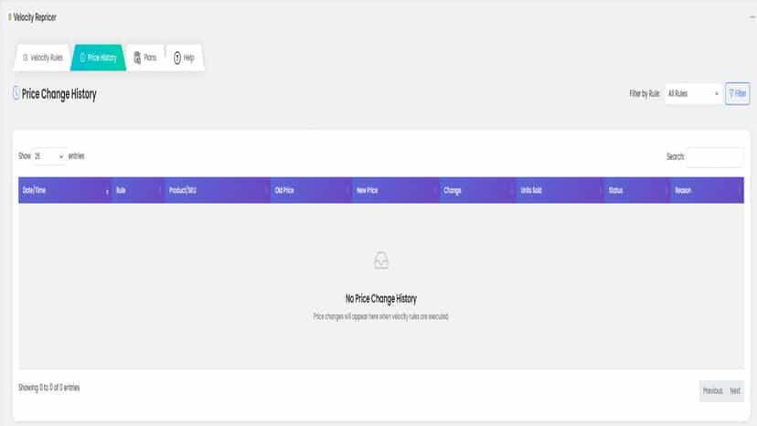The image size is (757, 426).
Task: Collapse the Velocity Repricer panel
Action: click(x=752, y=17)
